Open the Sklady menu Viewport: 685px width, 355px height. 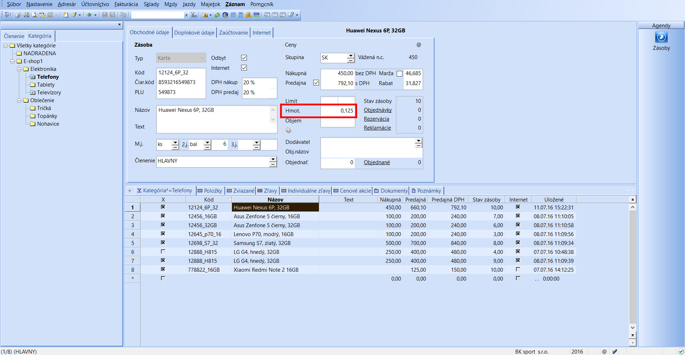click(151, 4)
